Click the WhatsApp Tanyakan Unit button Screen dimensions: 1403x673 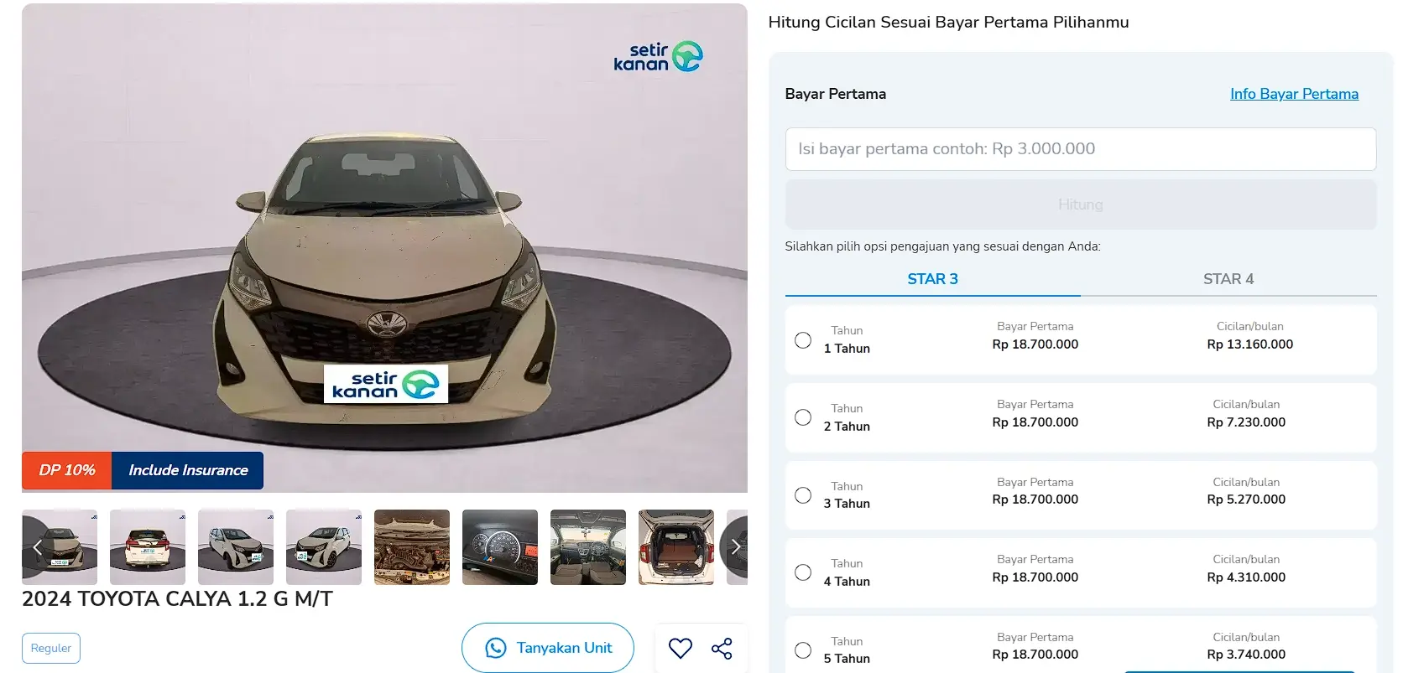pos(548,648)
